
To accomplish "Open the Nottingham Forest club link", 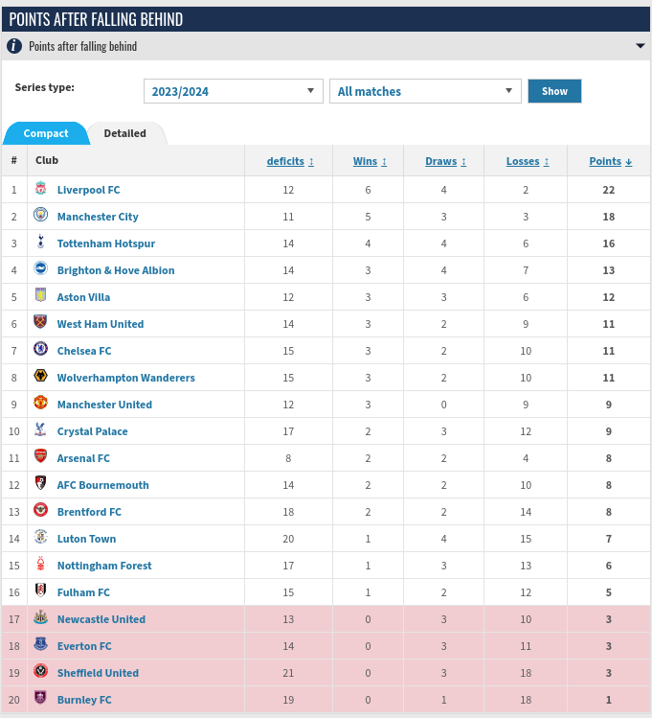I will click(104, 566).
